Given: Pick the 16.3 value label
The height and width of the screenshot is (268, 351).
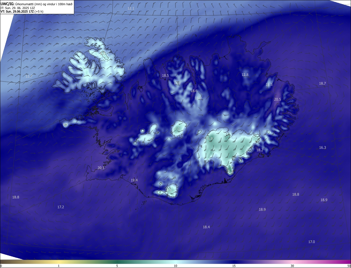Looking at the screenshot, I should 322,148.
